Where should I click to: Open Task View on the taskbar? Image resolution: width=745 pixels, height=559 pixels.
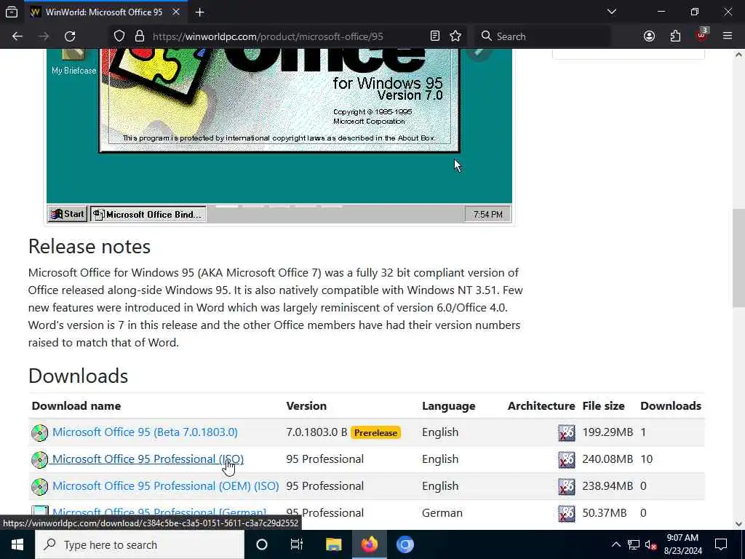297,544
